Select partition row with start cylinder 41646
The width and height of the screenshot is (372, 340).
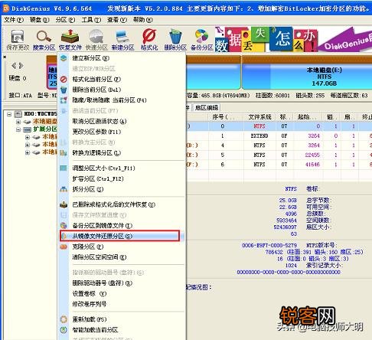[x=279, y=165]
